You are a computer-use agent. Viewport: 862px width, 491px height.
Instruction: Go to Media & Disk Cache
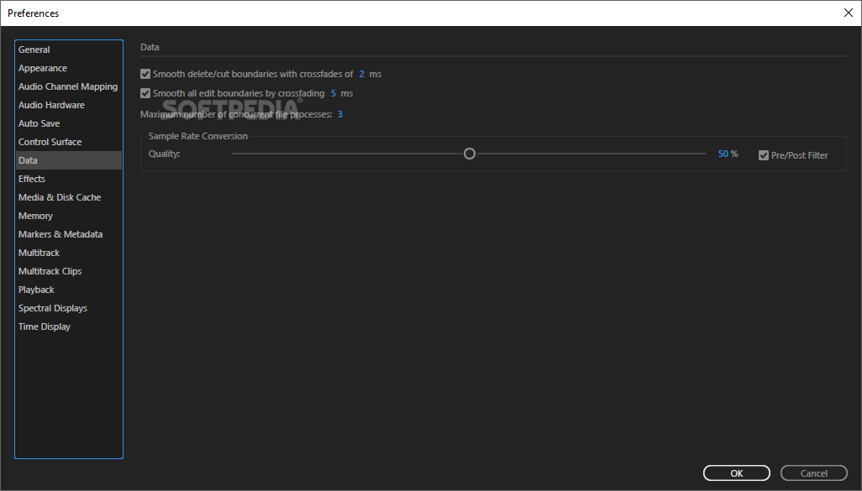(69, 197)
